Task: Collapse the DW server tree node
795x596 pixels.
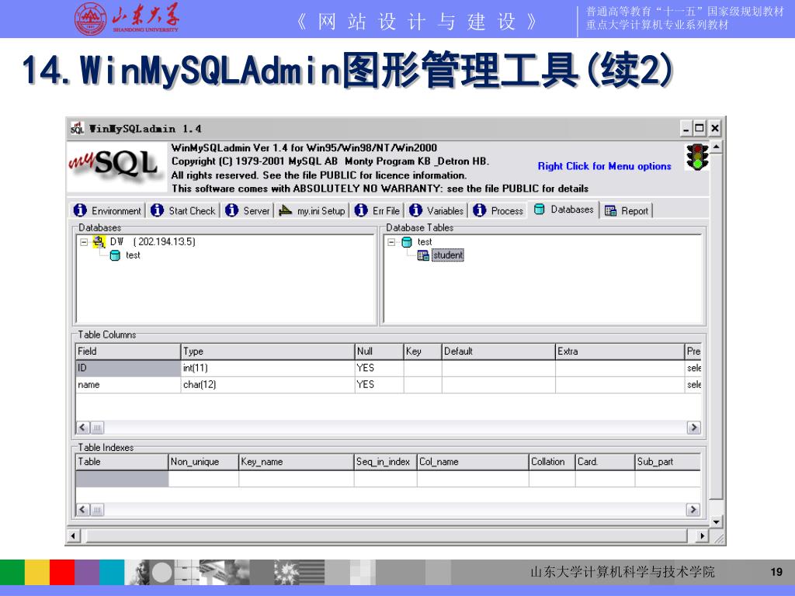Action: pos(84,242)
